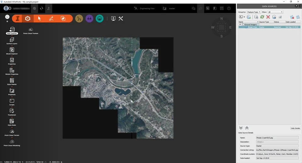Image resolution: width=302 pixels, height=163 pixels.
Task: Toggle the Ground Imagery checkbox
Action: 243,24
